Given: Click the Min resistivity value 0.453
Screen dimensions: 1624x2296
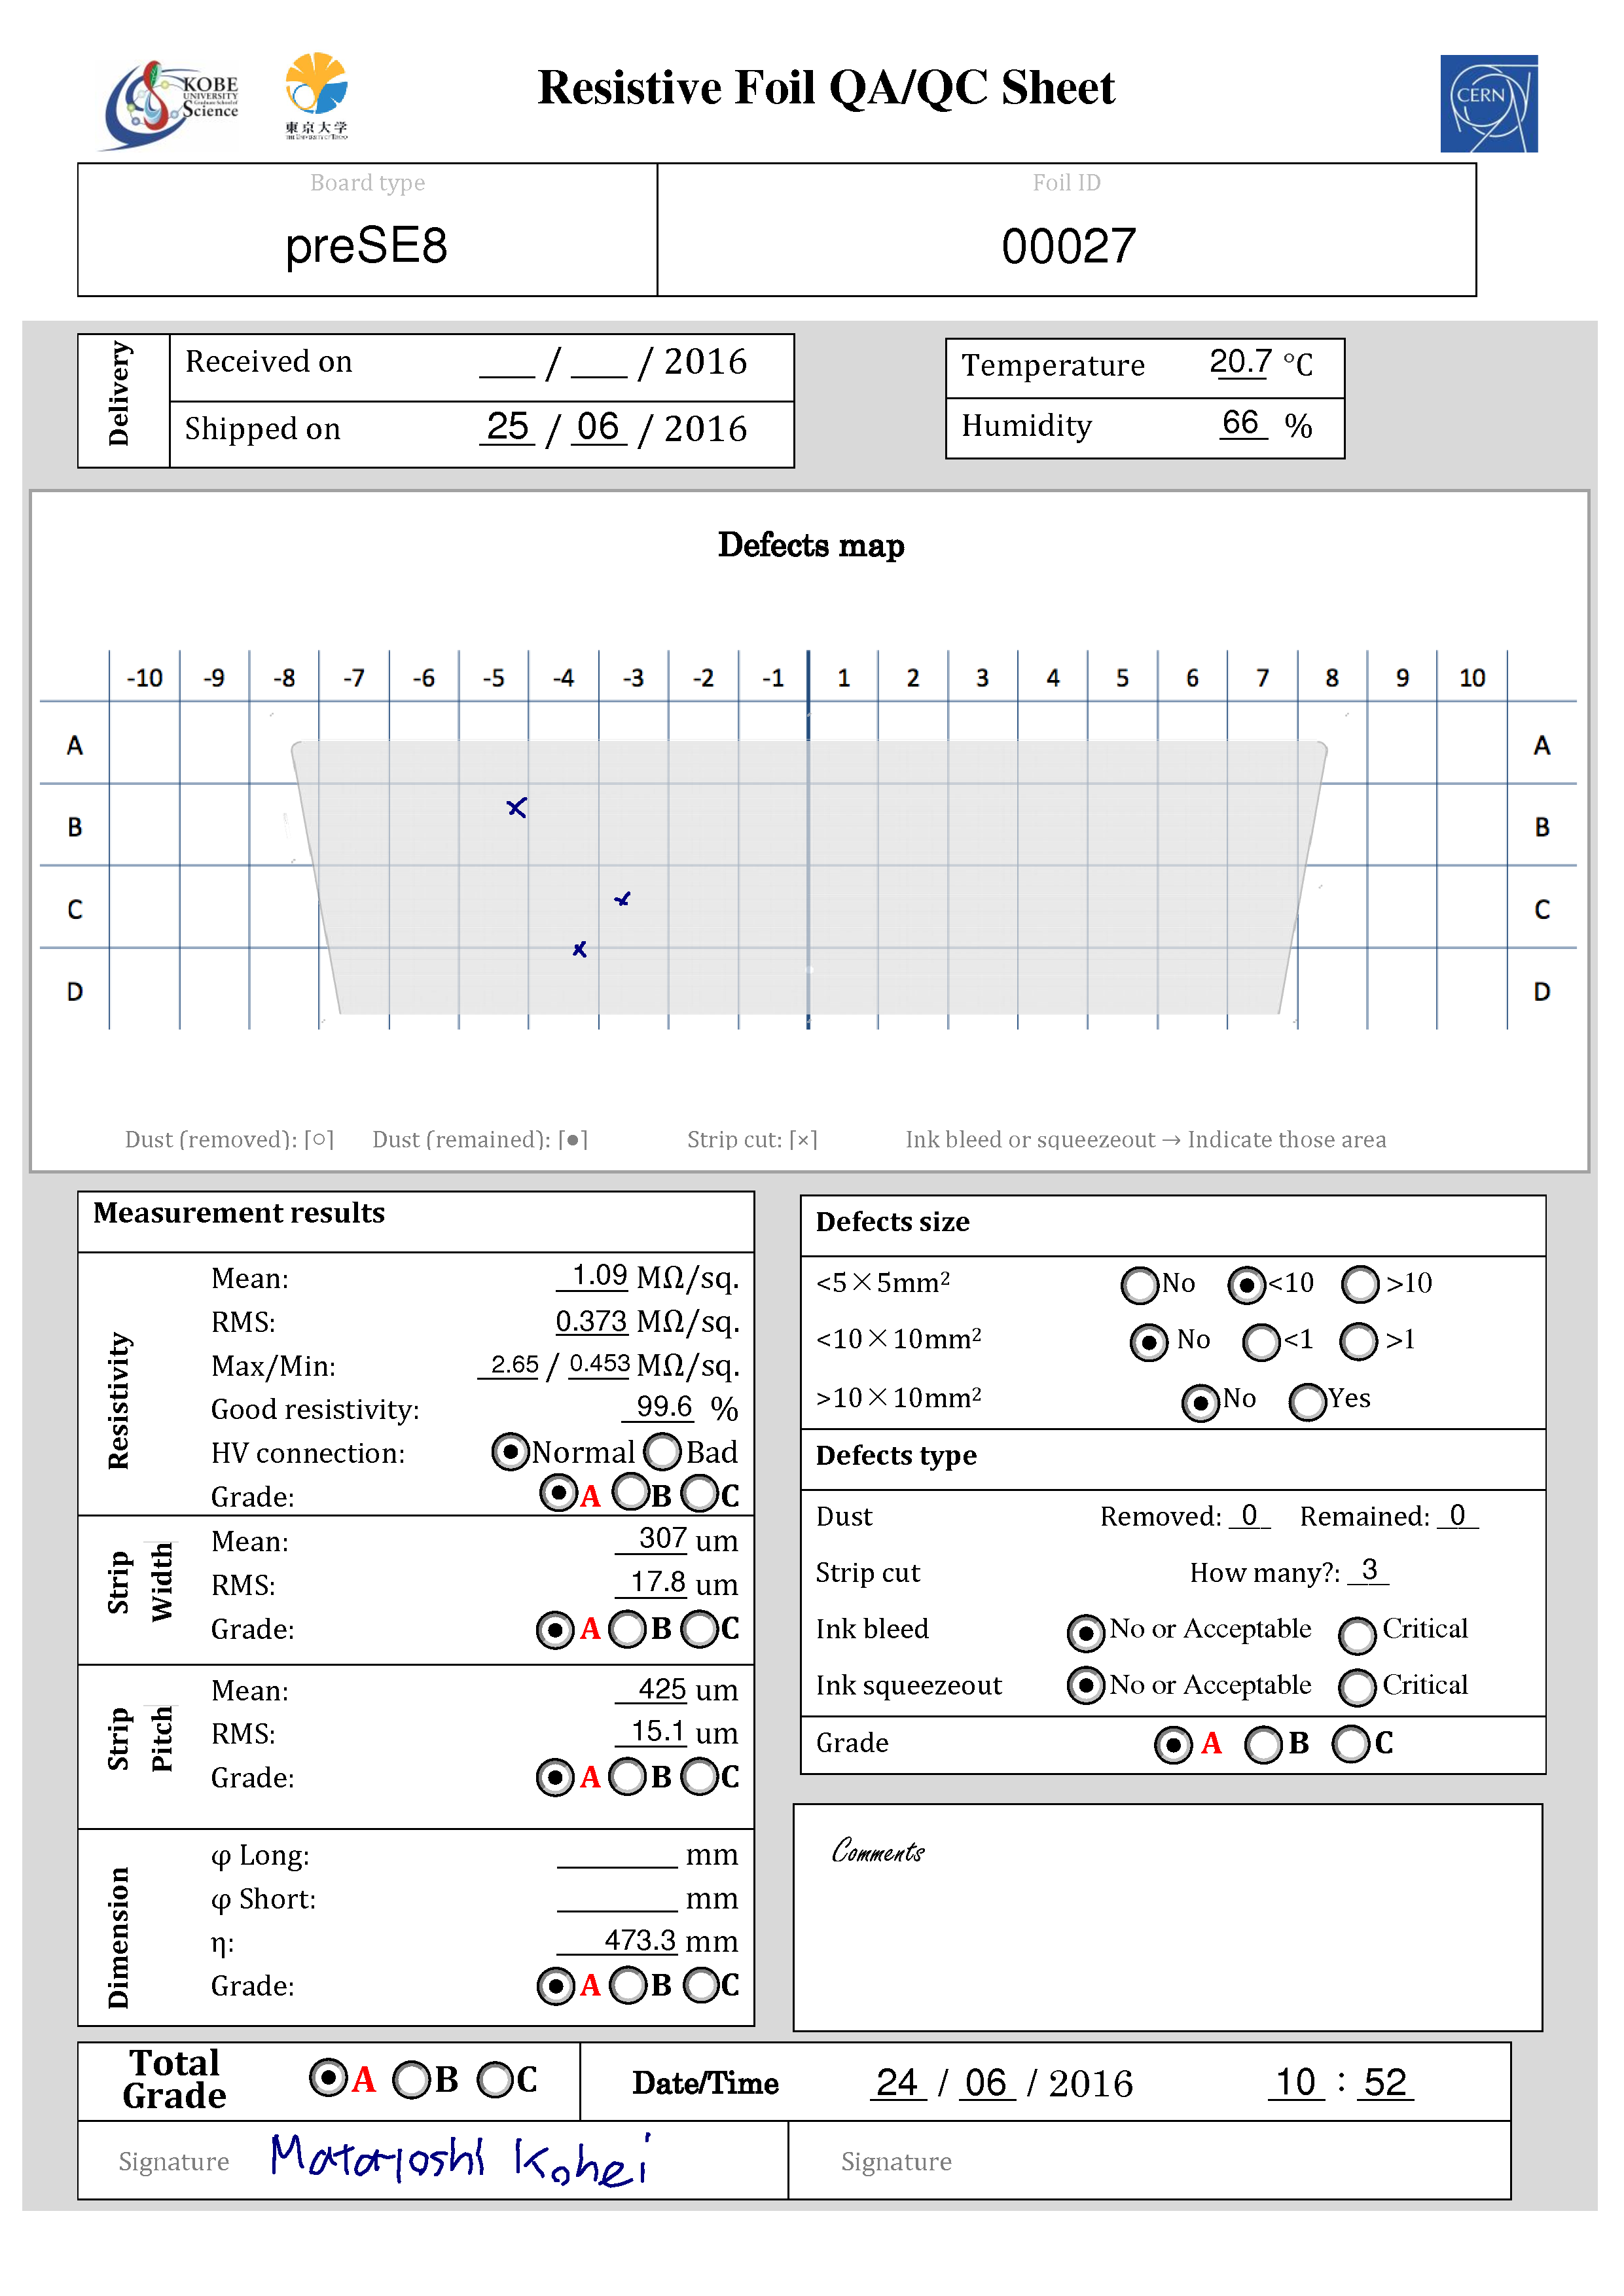Looking at the screenshot, I should click(599, 1364).
